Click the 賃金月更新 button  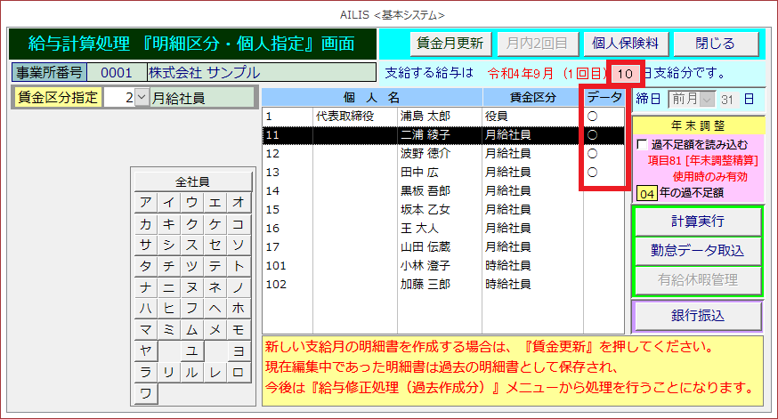point(450,43)
